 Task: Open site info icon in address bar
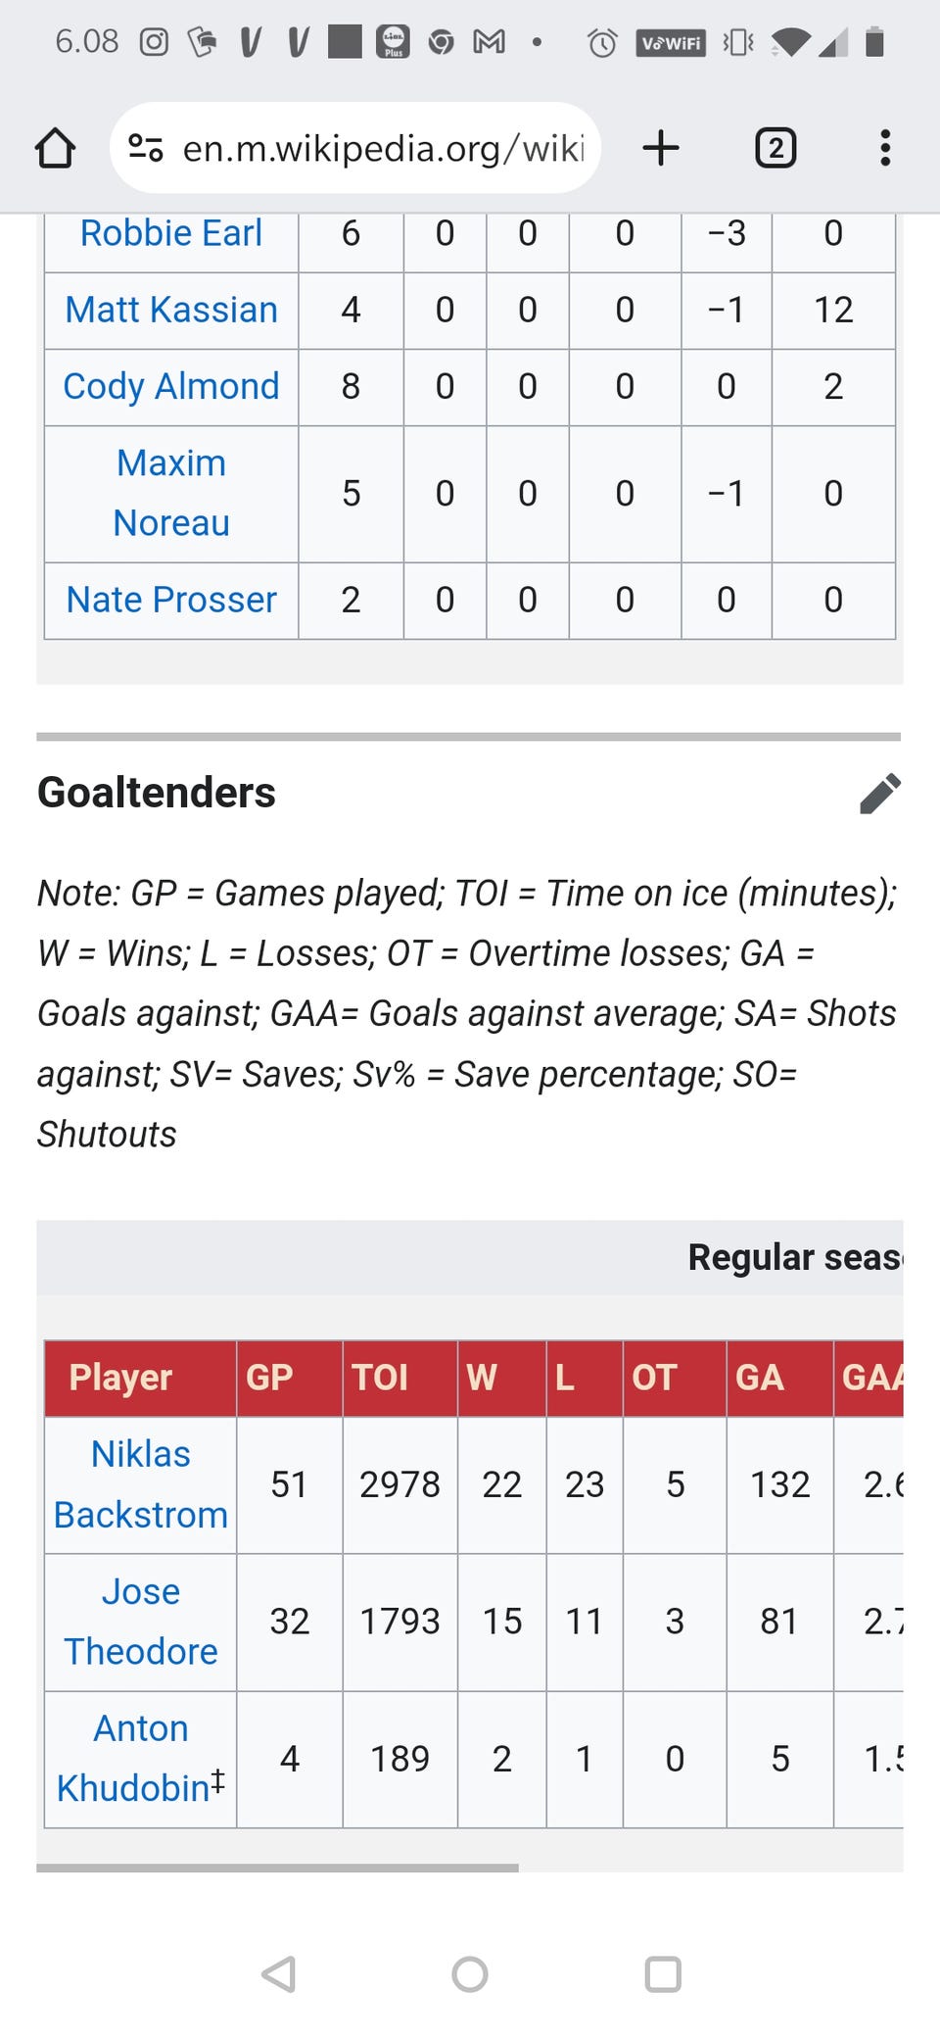146,149
